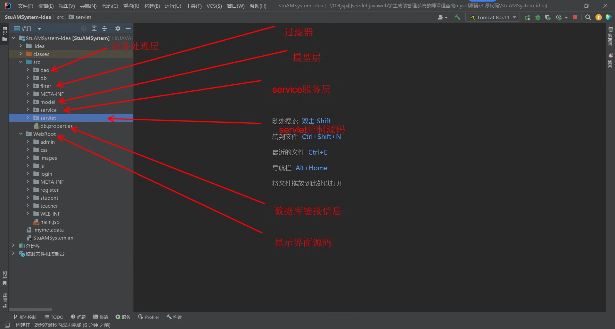615x329 pixels.
Task: Toggle the TODO tool window
Action: pos(54,317)
